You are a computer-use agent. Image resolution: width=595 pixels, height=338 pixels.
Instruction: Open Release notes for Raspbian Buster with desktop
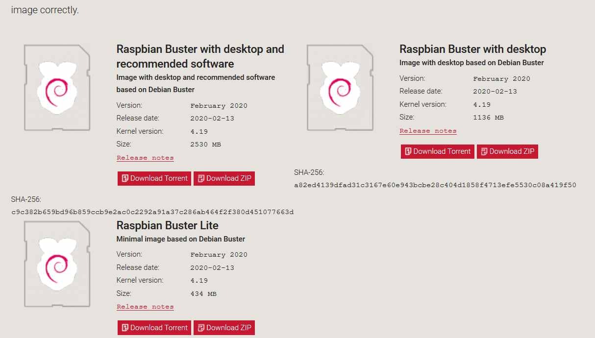click(428, 130)
